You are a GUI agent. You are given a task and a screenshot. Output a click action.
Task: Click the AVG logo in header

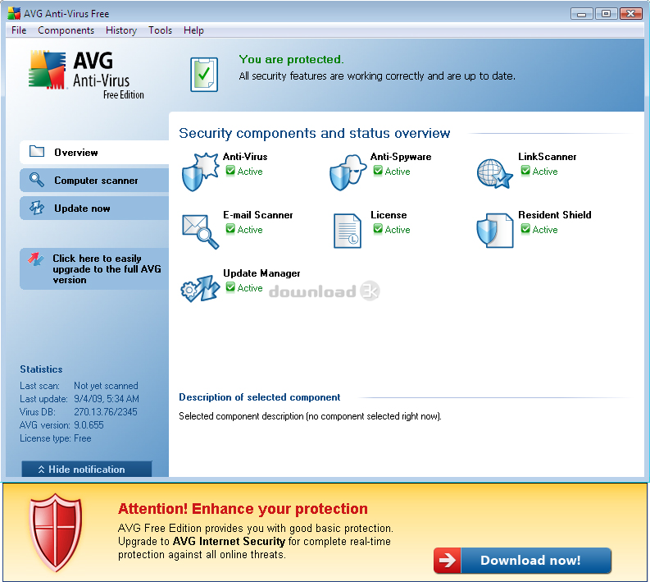tap(86, 75)
